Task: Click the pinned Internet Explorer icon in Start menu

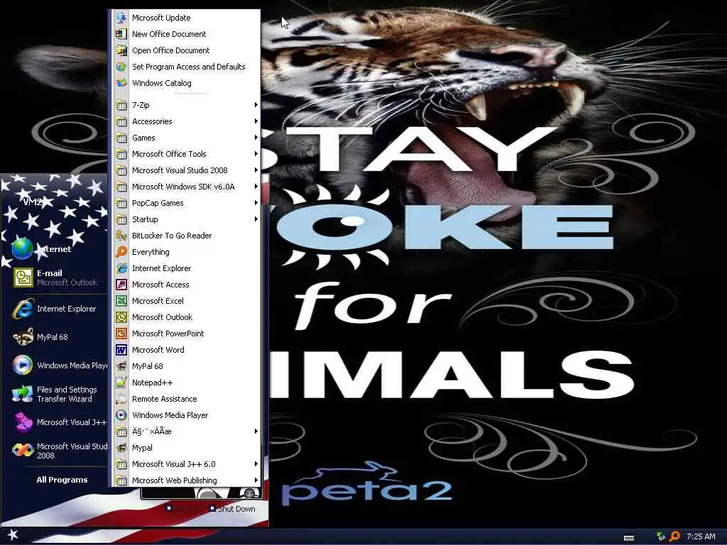Action: (23, 309)
